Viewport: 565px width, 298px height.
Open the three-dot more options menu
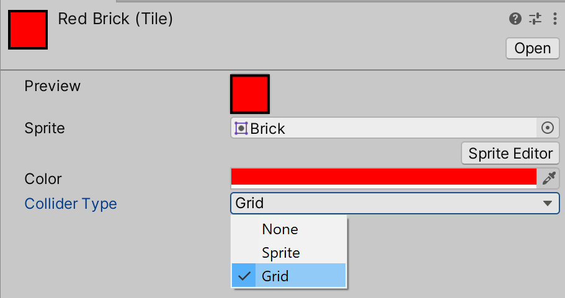click(554, 19)
